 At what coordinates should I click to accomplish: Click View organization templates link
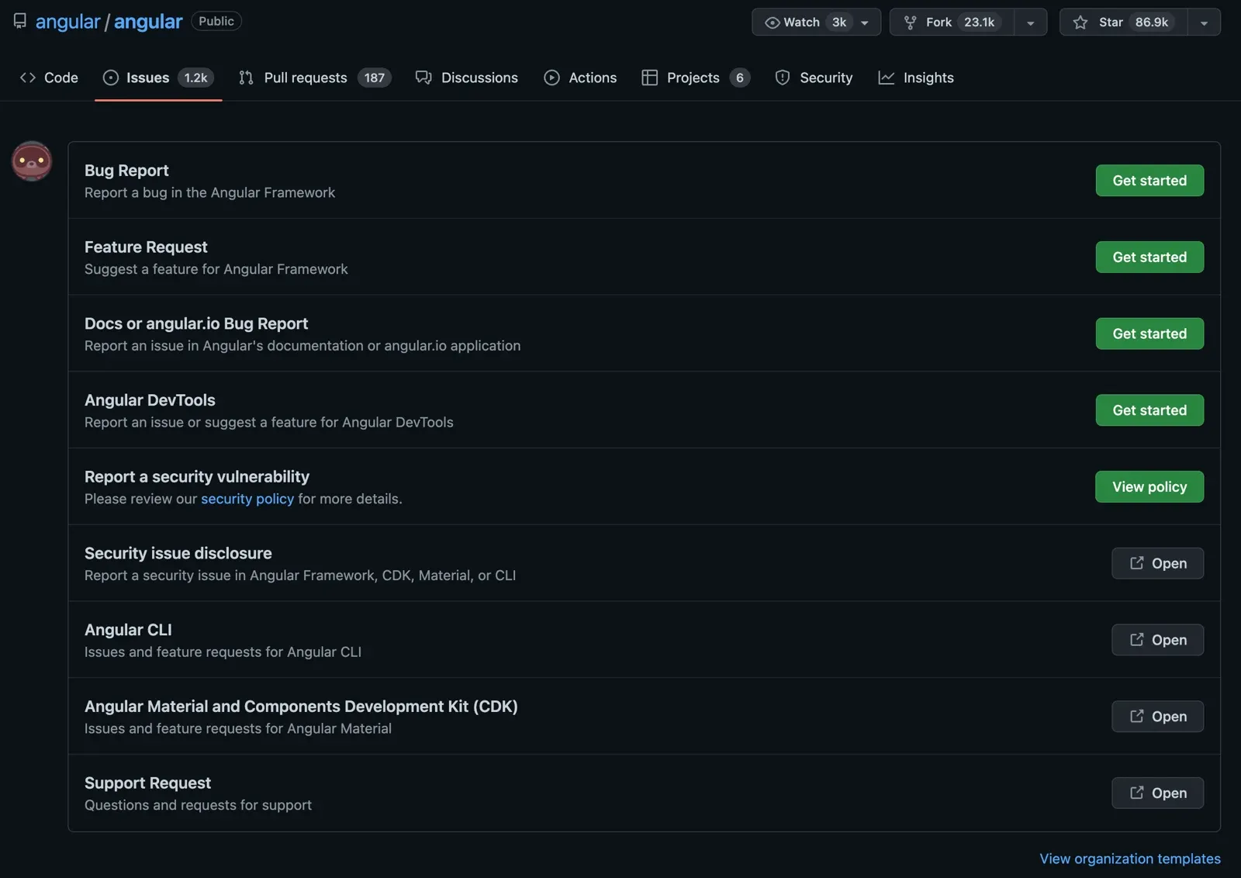coord(1130,859)
